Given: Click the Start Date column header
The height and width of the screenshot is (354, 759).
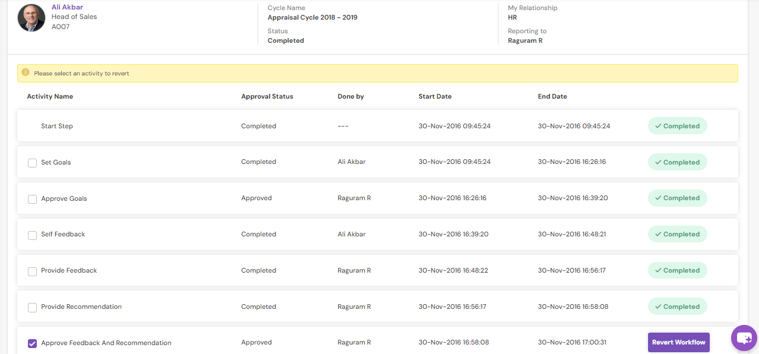Looking at the screenshot, I should pyautogui.click(x=435, y=96).
